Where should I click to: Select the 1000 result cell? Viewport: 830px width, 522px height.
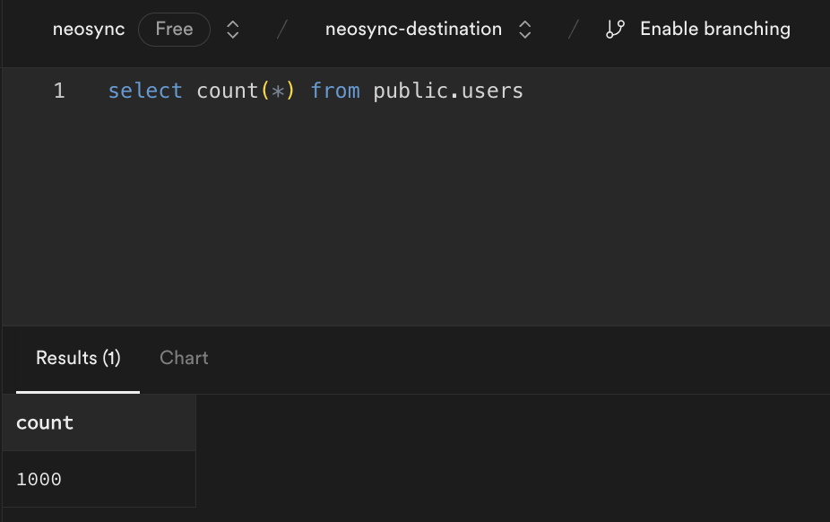(x=99, y=479)
